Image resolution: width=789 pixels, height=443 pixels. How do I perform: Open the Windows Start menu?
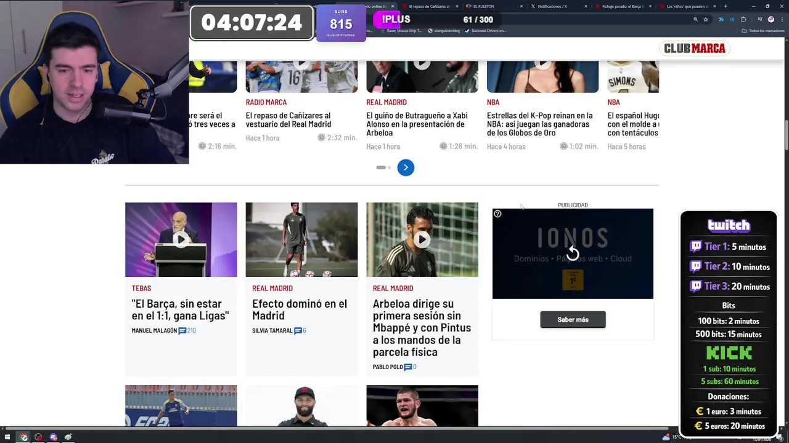pos(8,437)
